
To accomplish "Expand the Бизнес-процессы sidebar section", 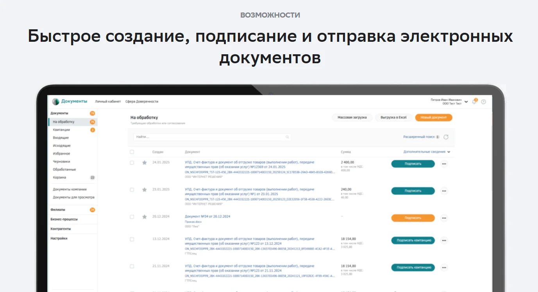I will (64, 219).
